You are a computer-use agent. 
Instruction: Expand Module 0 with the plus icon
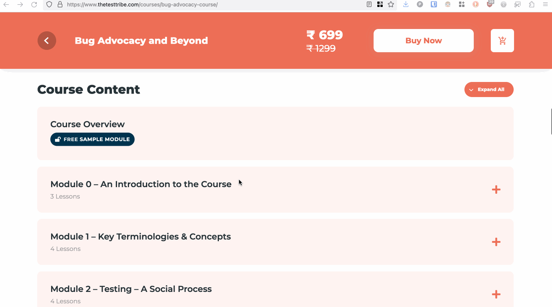tap(496, 189)
